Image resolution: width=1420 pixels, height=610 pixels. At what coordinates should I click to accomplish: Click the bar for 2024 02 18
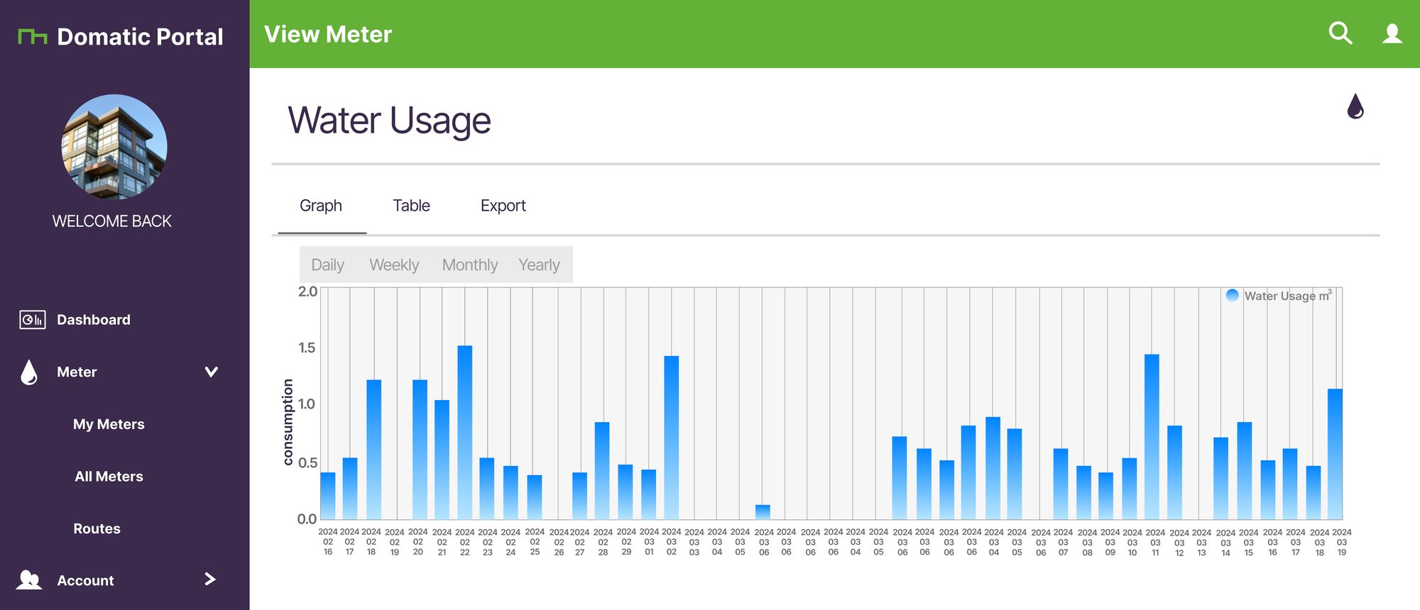pyautogui.click(x=374, y=450)
